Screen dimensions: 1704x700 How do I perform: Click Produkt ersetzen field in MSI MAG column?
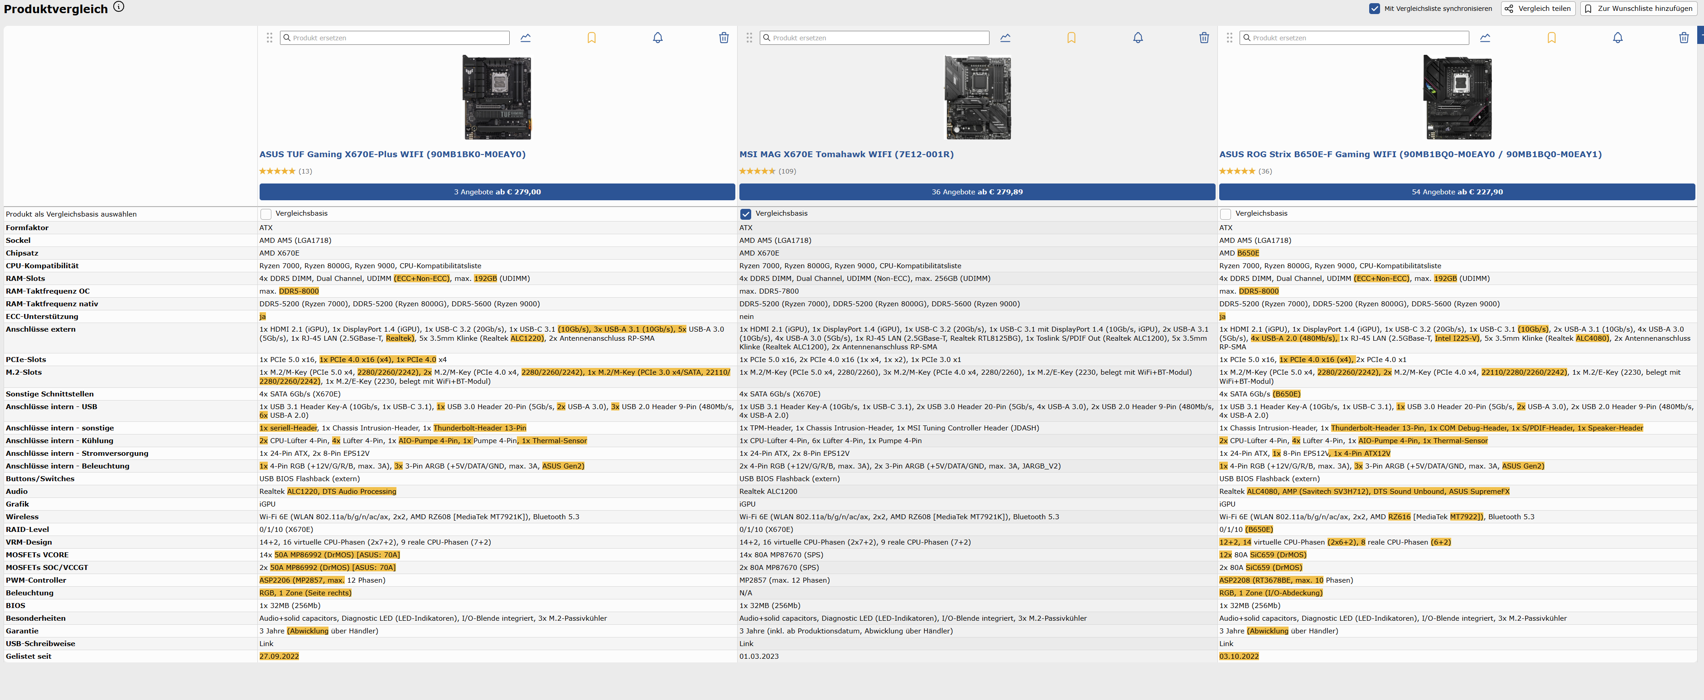874,38
